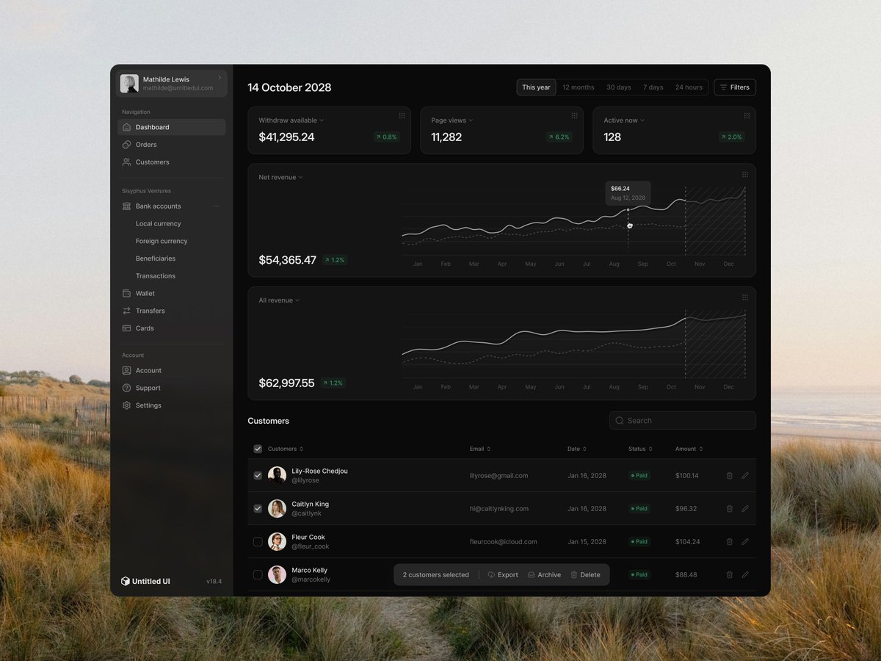Edit Caitlyn King row pencil icon

[745, 508]
